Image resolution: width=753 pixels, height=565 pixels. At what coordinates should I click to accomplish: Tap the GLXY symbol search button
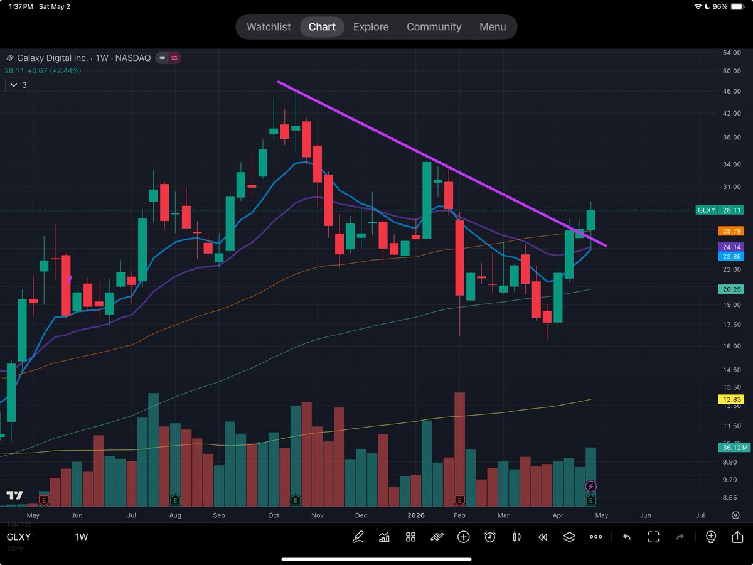tap(19, 537)
